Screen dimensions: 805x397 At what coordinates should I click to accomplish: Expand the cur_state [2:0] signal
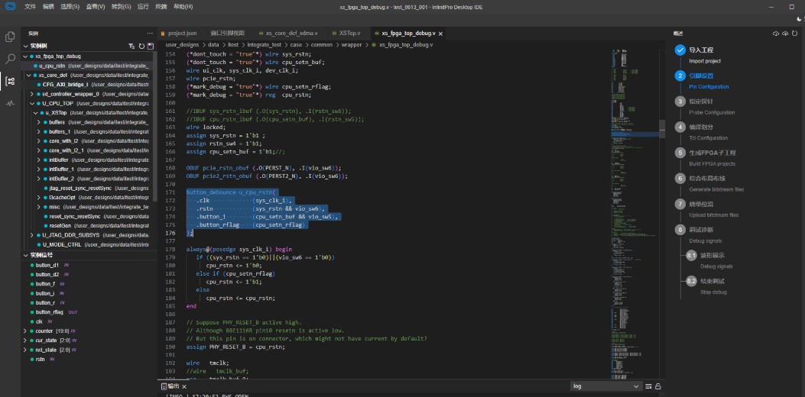point(25,340)
